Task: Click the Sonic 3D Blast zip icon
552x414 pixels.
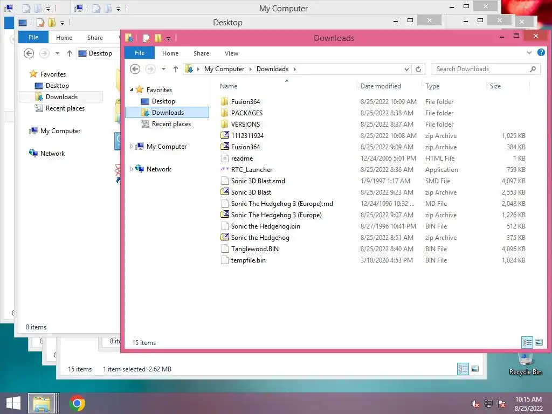Action: click(x=225, y=192)
